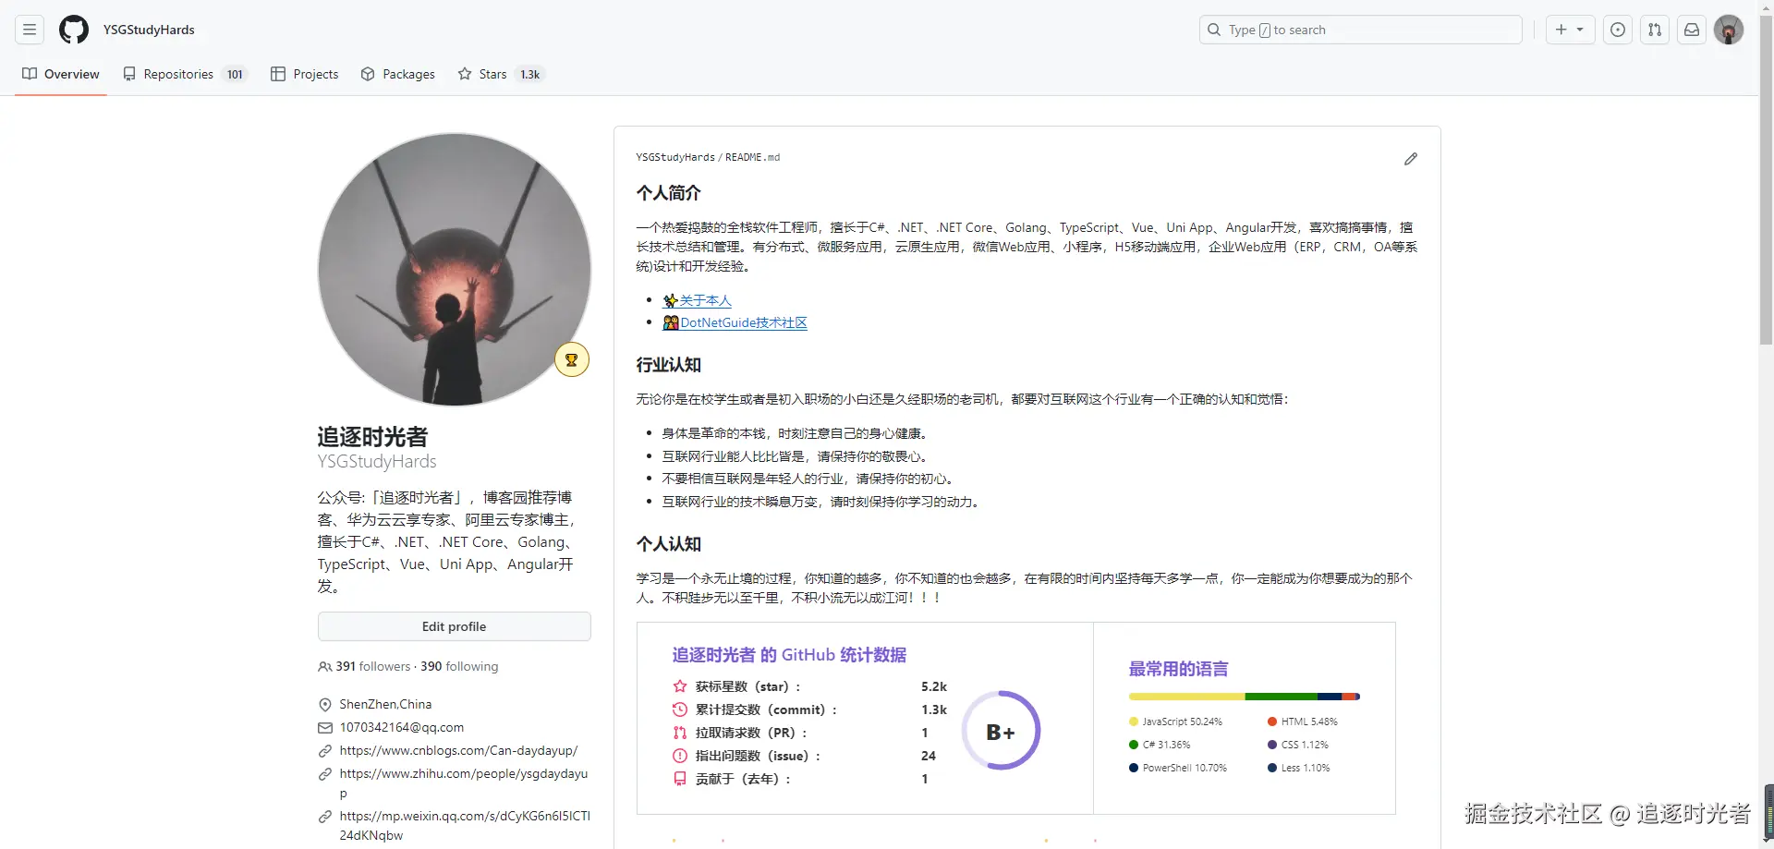Open the mp.weixin.qq.com link

click(465, 825)
